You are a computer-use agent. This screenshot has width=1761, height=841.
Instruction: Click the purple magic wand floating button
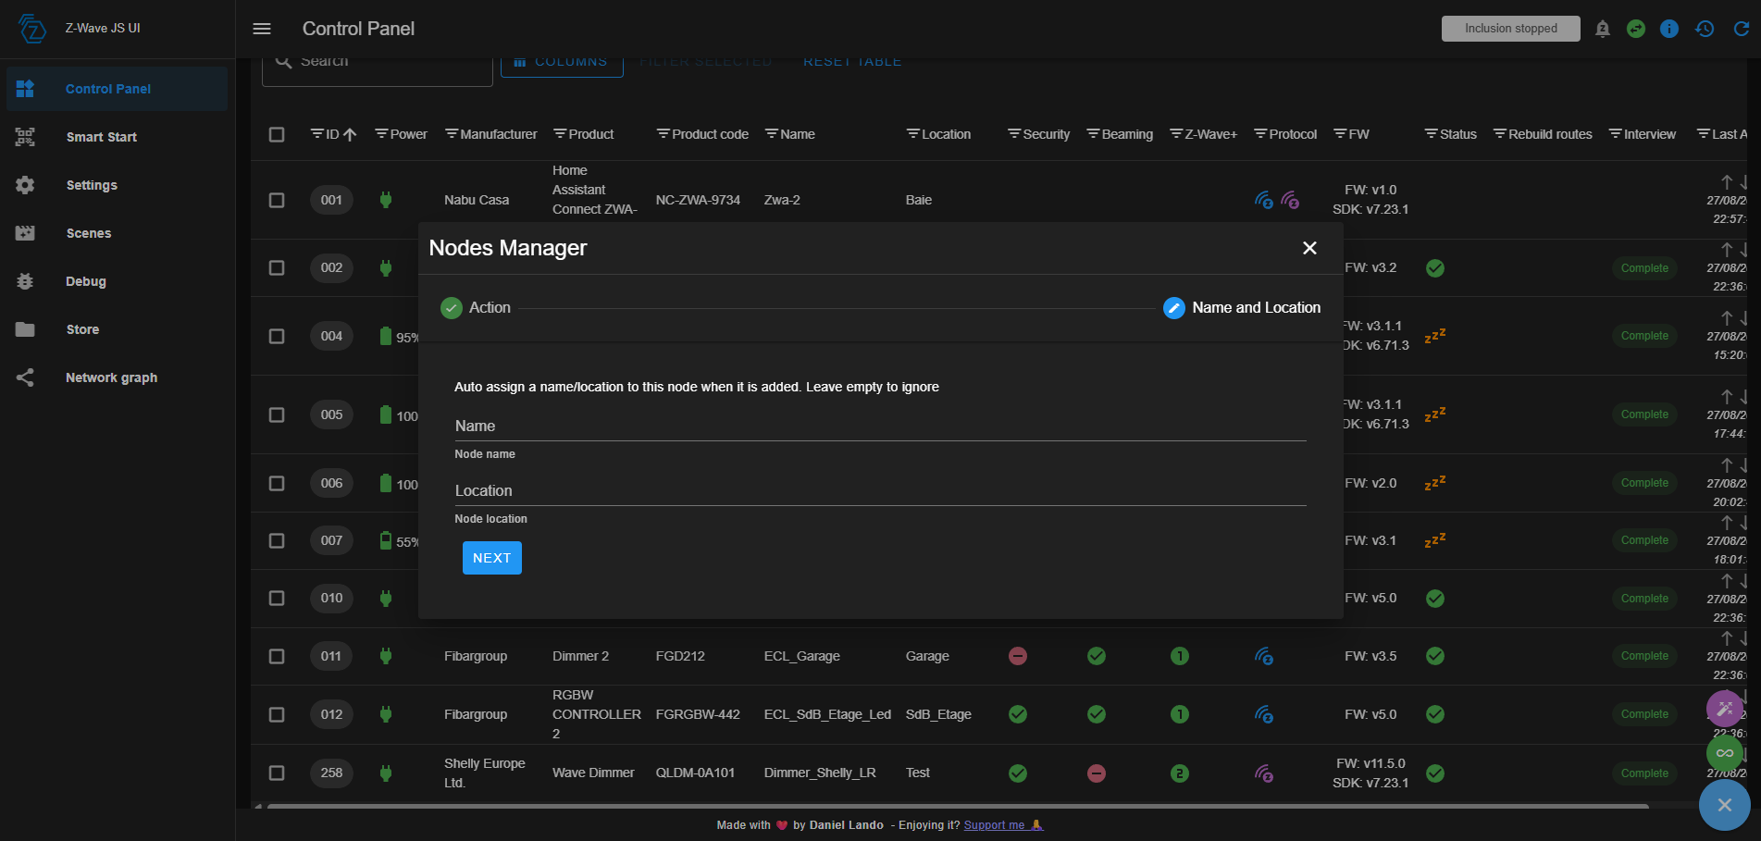pyautogui.click(x=1724, y=709)
